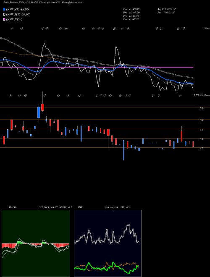The height and width of the screenshot is (277, 210).
Task: Click the blue DOW ST legend swatch
Action: coord(4,9)
